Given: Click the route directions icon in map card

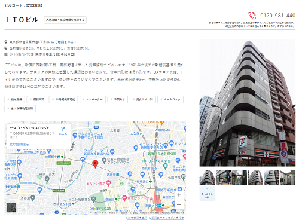Looking at the screenshot, I should [x=63, y=129].
